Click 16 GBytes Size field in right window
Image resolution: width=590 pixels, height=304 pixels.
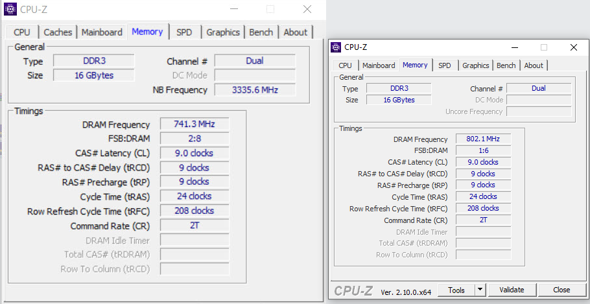399,100
